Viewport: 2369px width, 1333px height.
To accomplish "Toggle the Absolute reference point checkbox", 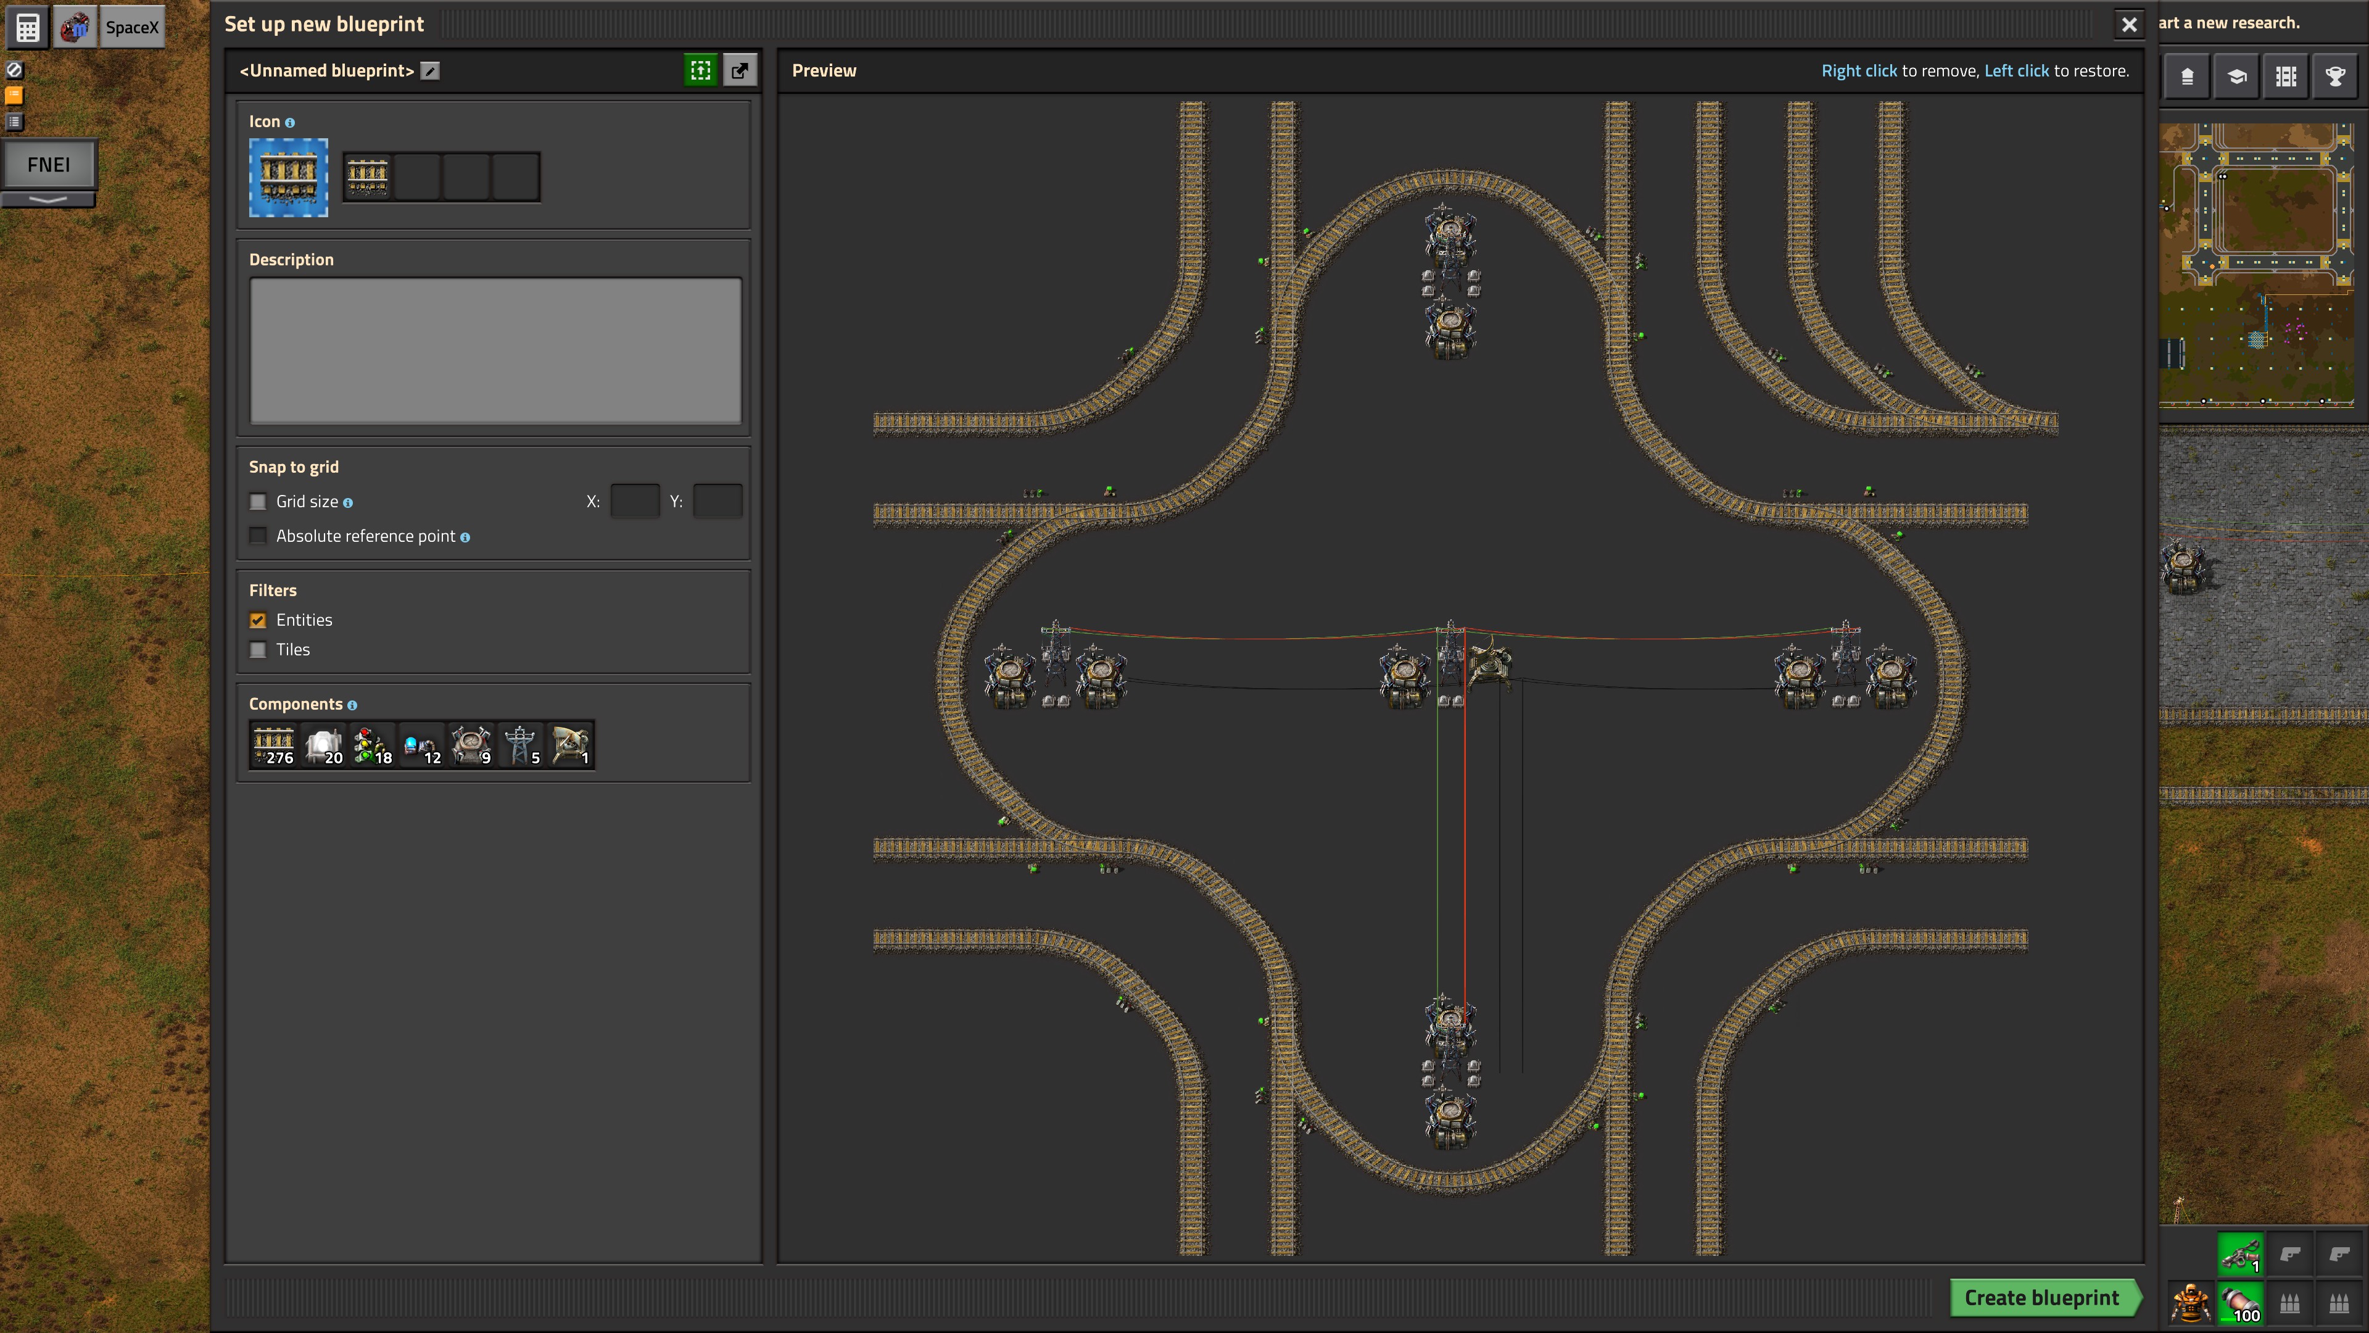I will pos(258,536).
